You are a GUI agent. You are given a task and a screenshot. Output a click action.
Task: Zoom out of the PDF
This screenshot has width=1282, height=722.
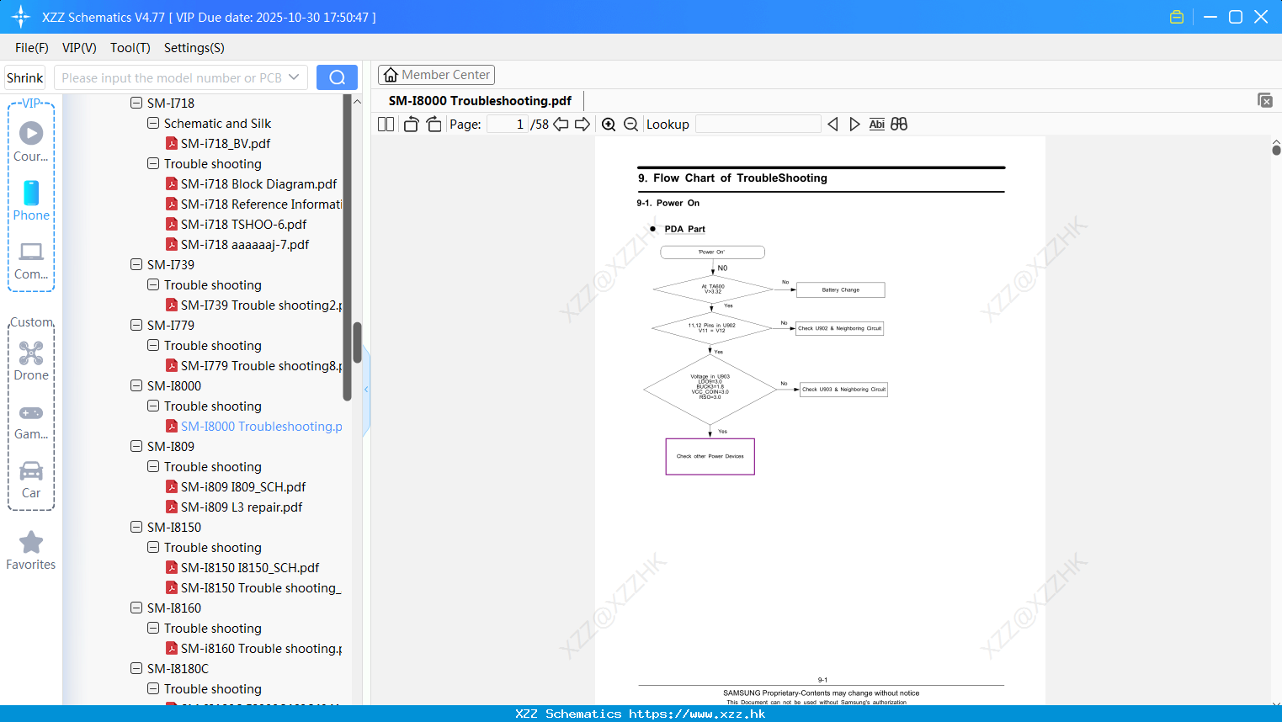coord(630,124)
